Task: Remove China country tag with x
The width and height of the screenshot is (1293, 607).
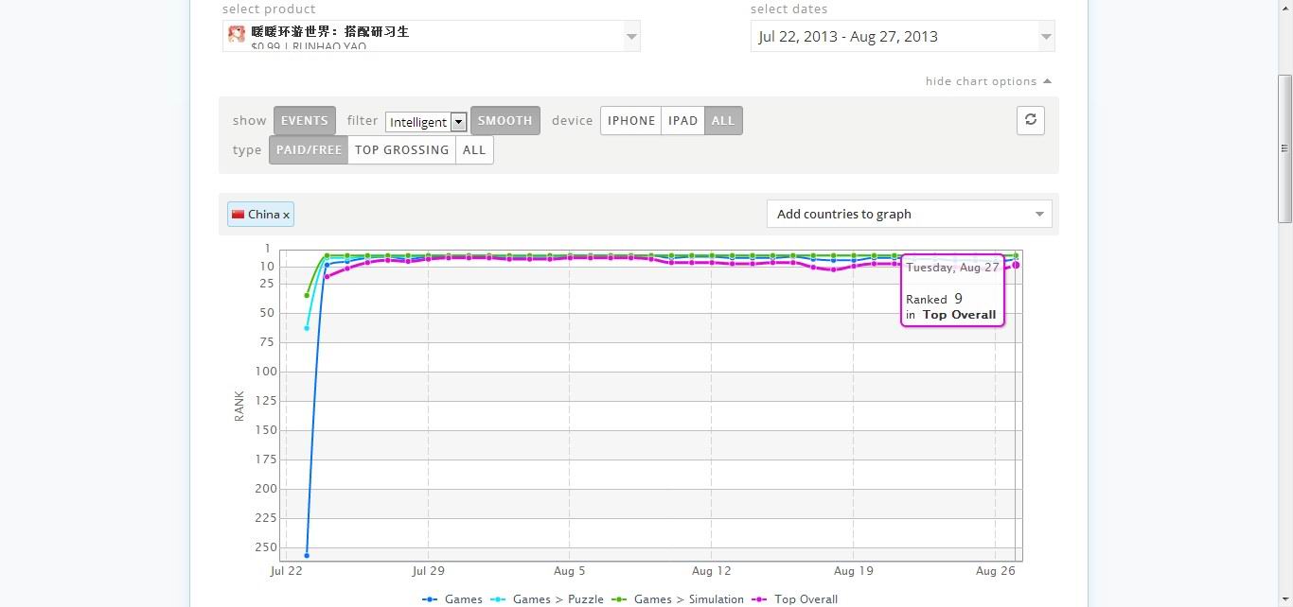Action: pos(286,216)
